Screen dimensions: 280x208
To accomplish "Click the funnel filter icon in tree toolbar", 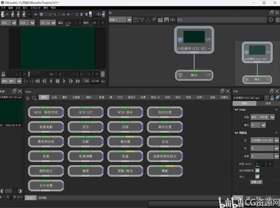I will [x=142, y=20].
